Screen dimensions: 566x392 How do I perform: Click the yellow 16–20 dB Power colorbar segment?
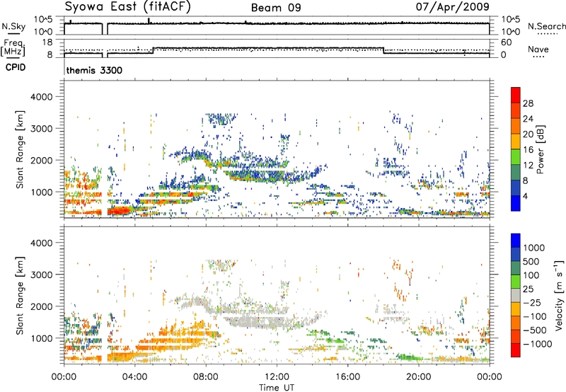pyautogui.click(x=516, y=142)
